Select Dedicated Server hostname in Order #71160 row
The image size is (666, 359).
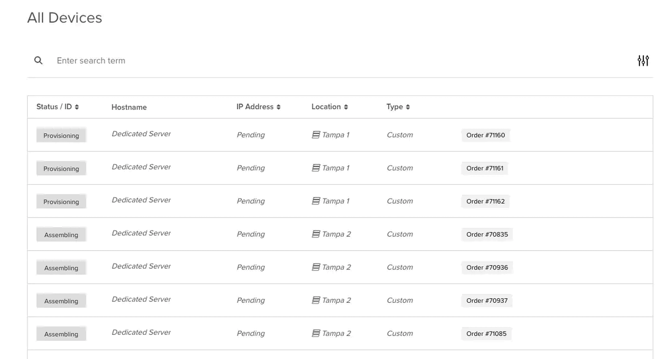(x=141, y=134)
